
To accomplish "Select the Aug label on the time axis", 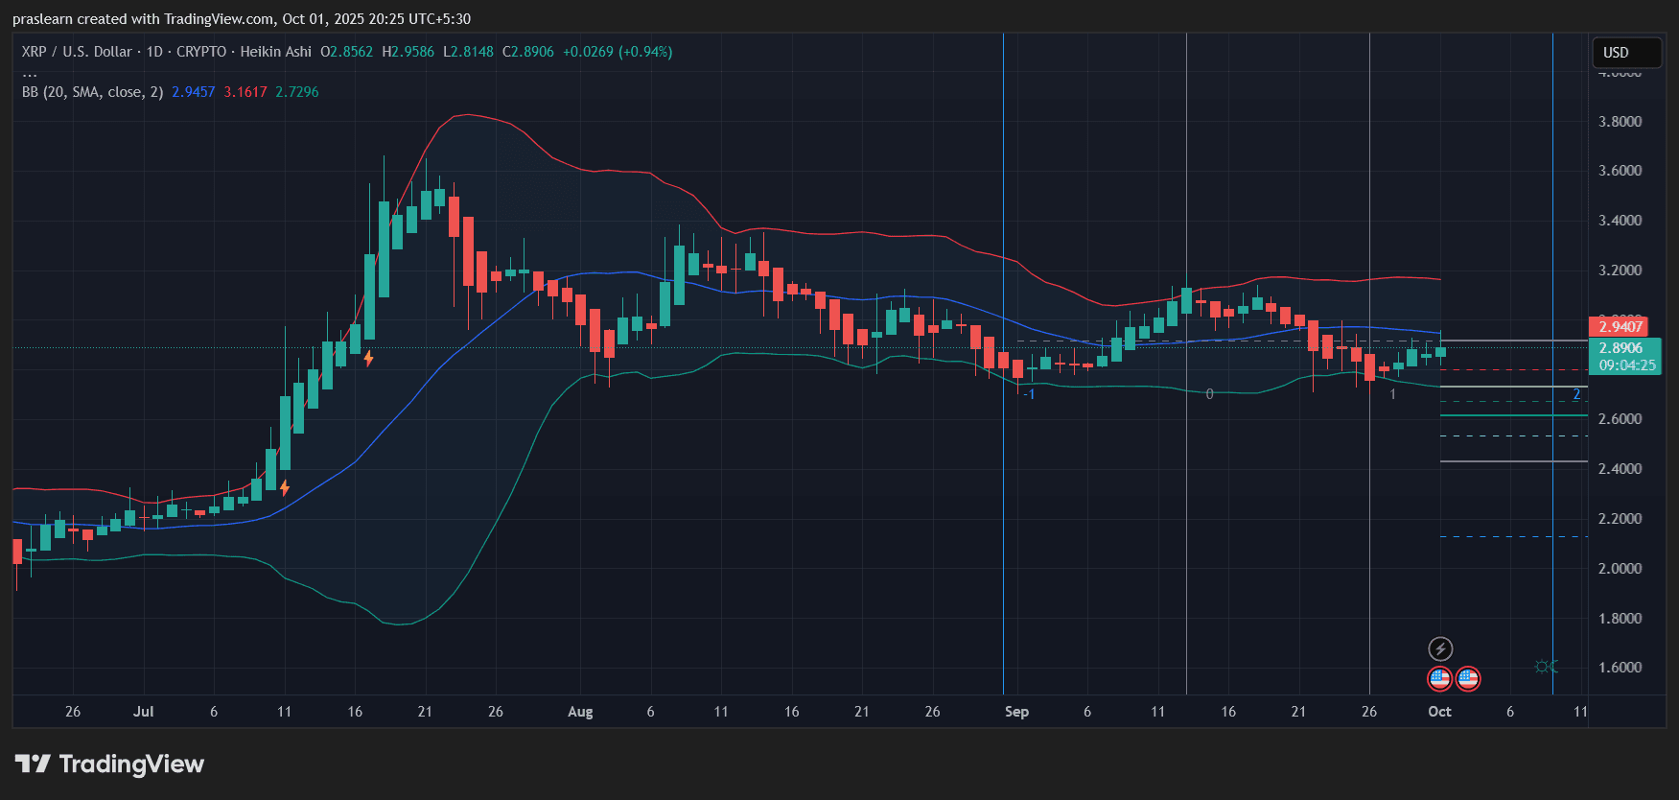I will pos(580,712).
